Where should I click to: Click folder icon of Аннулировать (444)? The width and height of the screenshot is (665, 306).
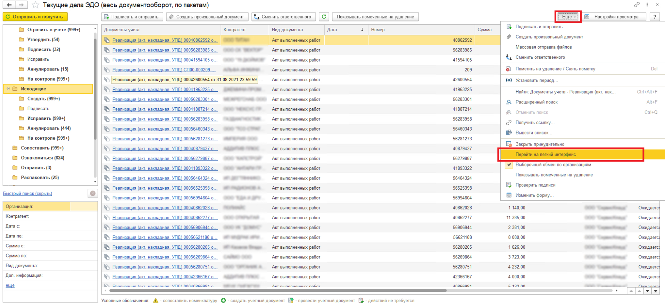click(x=22, y=128)
